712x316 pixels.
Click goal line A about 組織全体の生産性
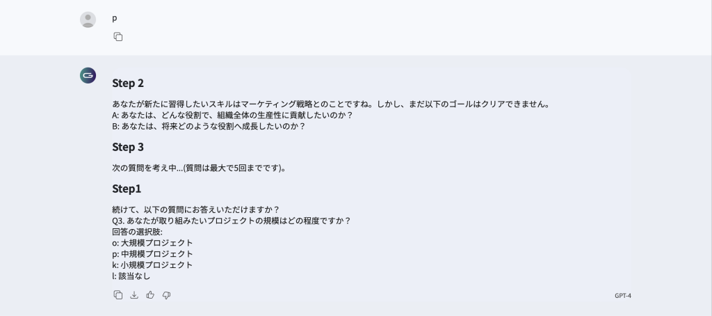232,115
